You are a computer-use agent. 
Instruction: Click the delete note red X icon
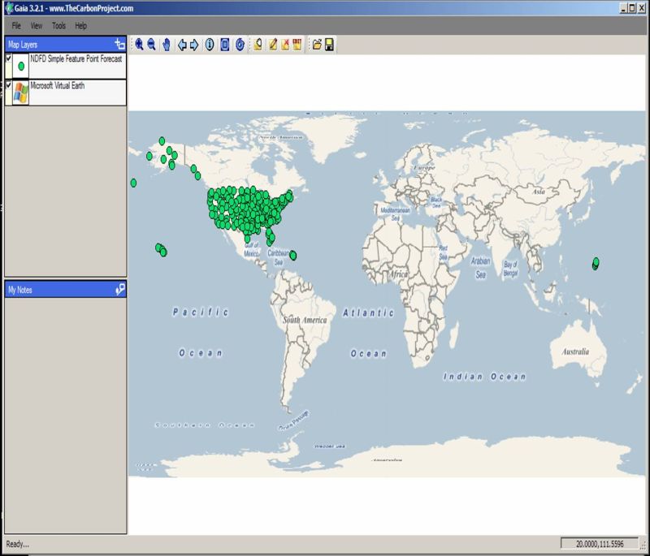(285, 45)
